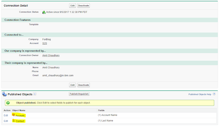219x126 pixels.
Task: Click the Connection Detail heading
Action: pyautogui.click(x=16, y=5)
